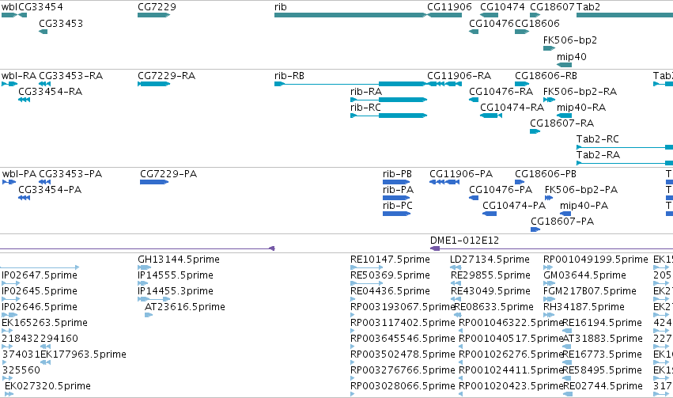
Task: Select the EK165263.5prime EST
Action: [7, 331]
